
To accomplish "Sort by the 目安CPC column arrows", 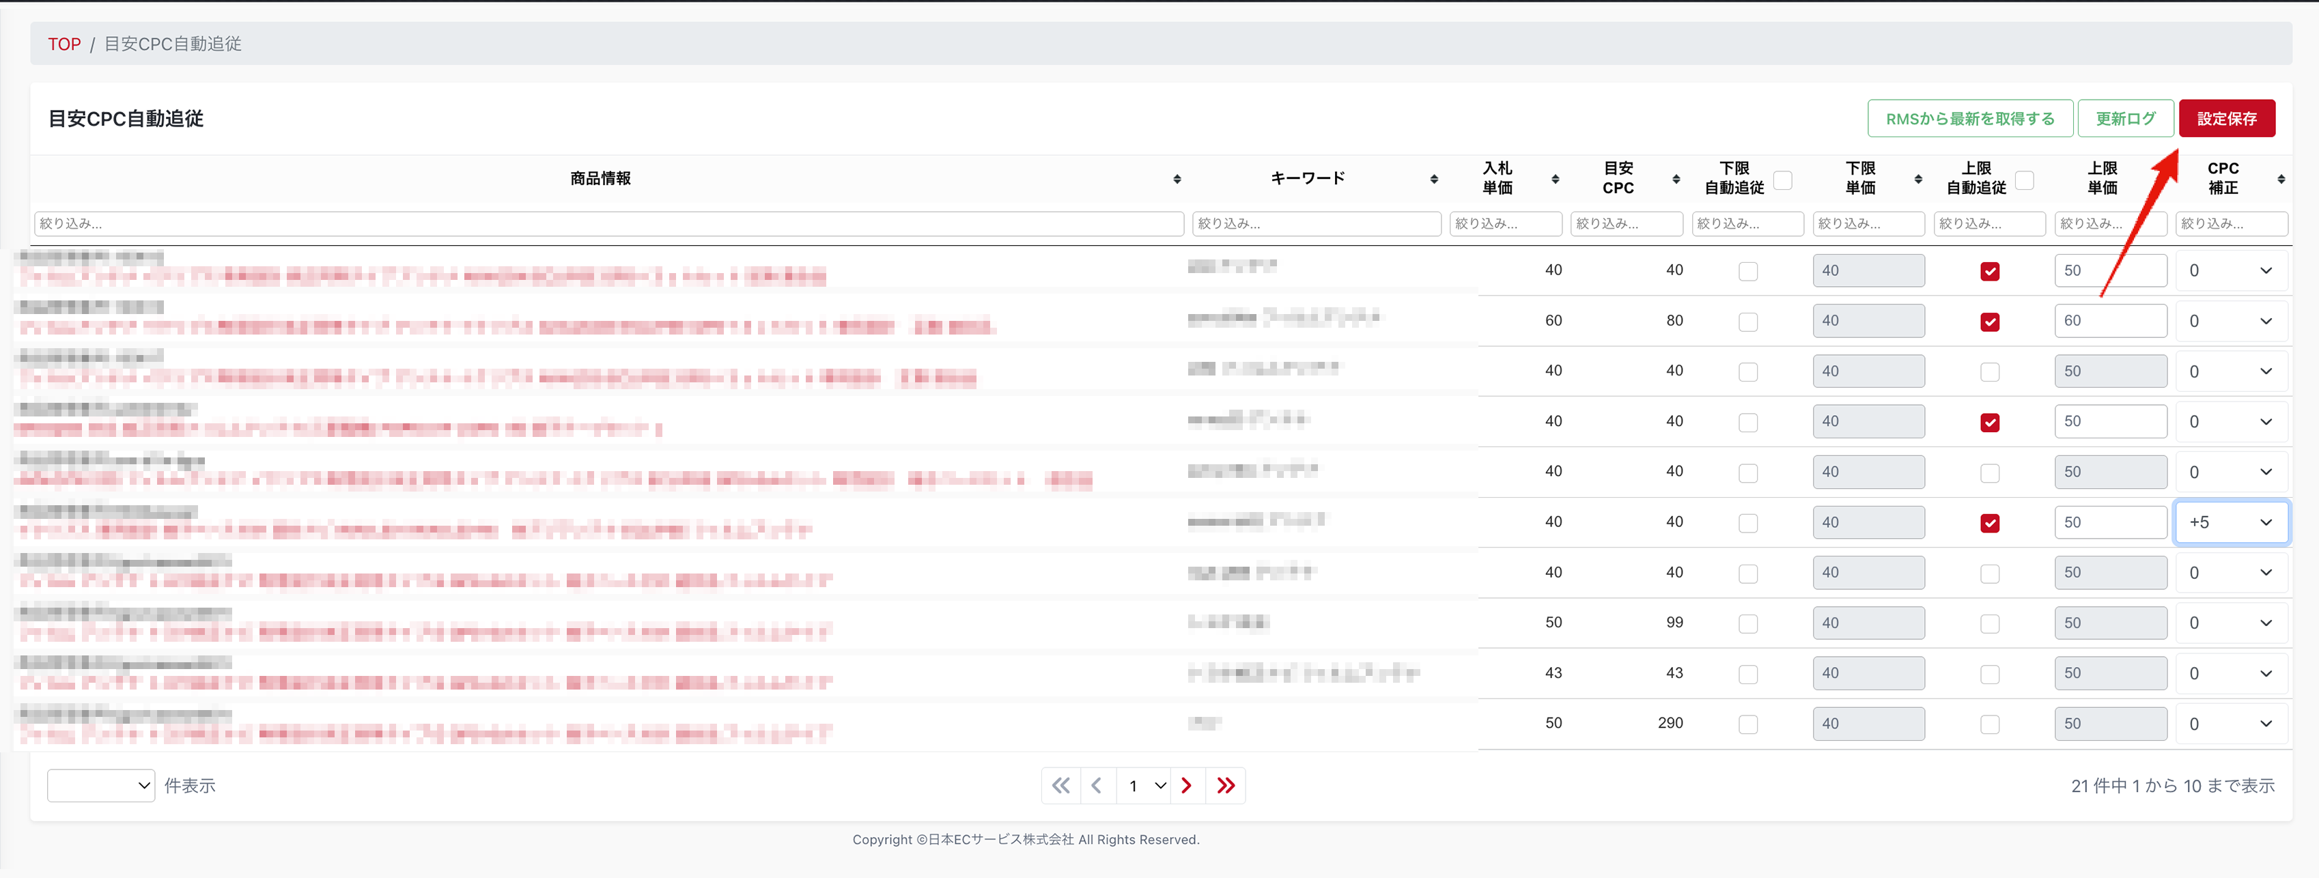I will point(1675,179).
